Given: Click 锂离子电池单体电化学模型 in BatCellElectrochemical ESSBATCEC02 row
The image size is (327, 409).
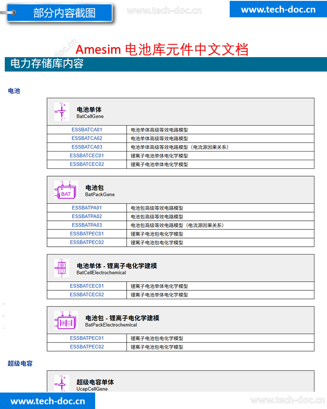Looking at the screenshot, I should (x=159, y=295).
